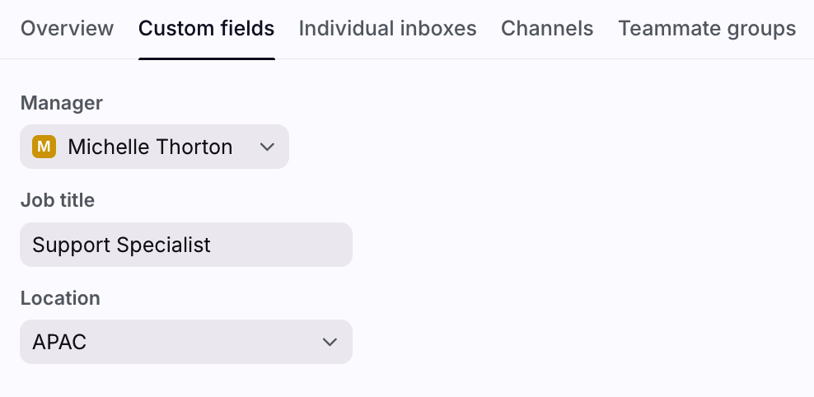The height and width of the screenshot is (397, 814).
Task: Open the Location dropdown arrow
Action: point(330,342)
